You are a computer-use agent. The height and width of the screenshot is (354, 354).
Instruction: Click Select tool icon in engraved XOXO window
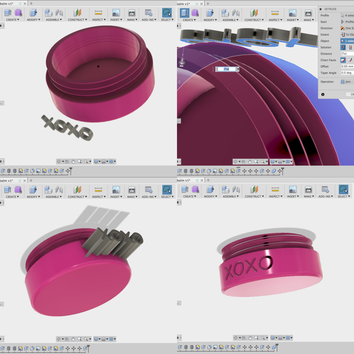(343, 190)
